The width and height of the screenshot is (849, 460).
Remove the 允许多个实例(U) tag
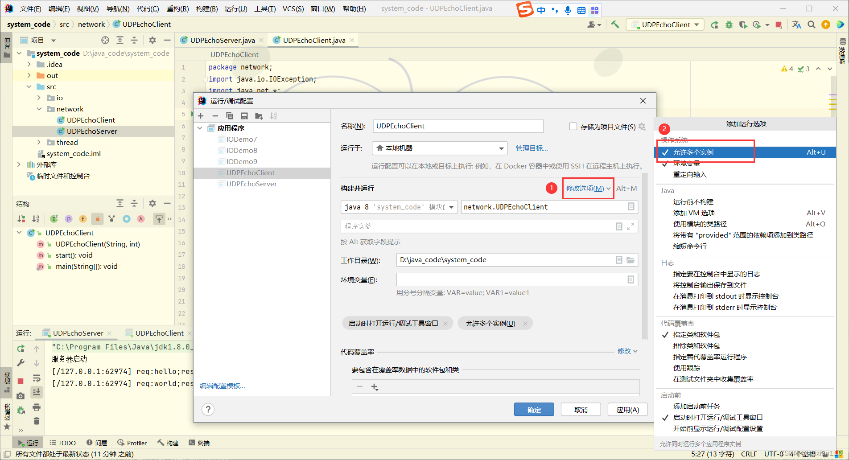coord(525,324)
